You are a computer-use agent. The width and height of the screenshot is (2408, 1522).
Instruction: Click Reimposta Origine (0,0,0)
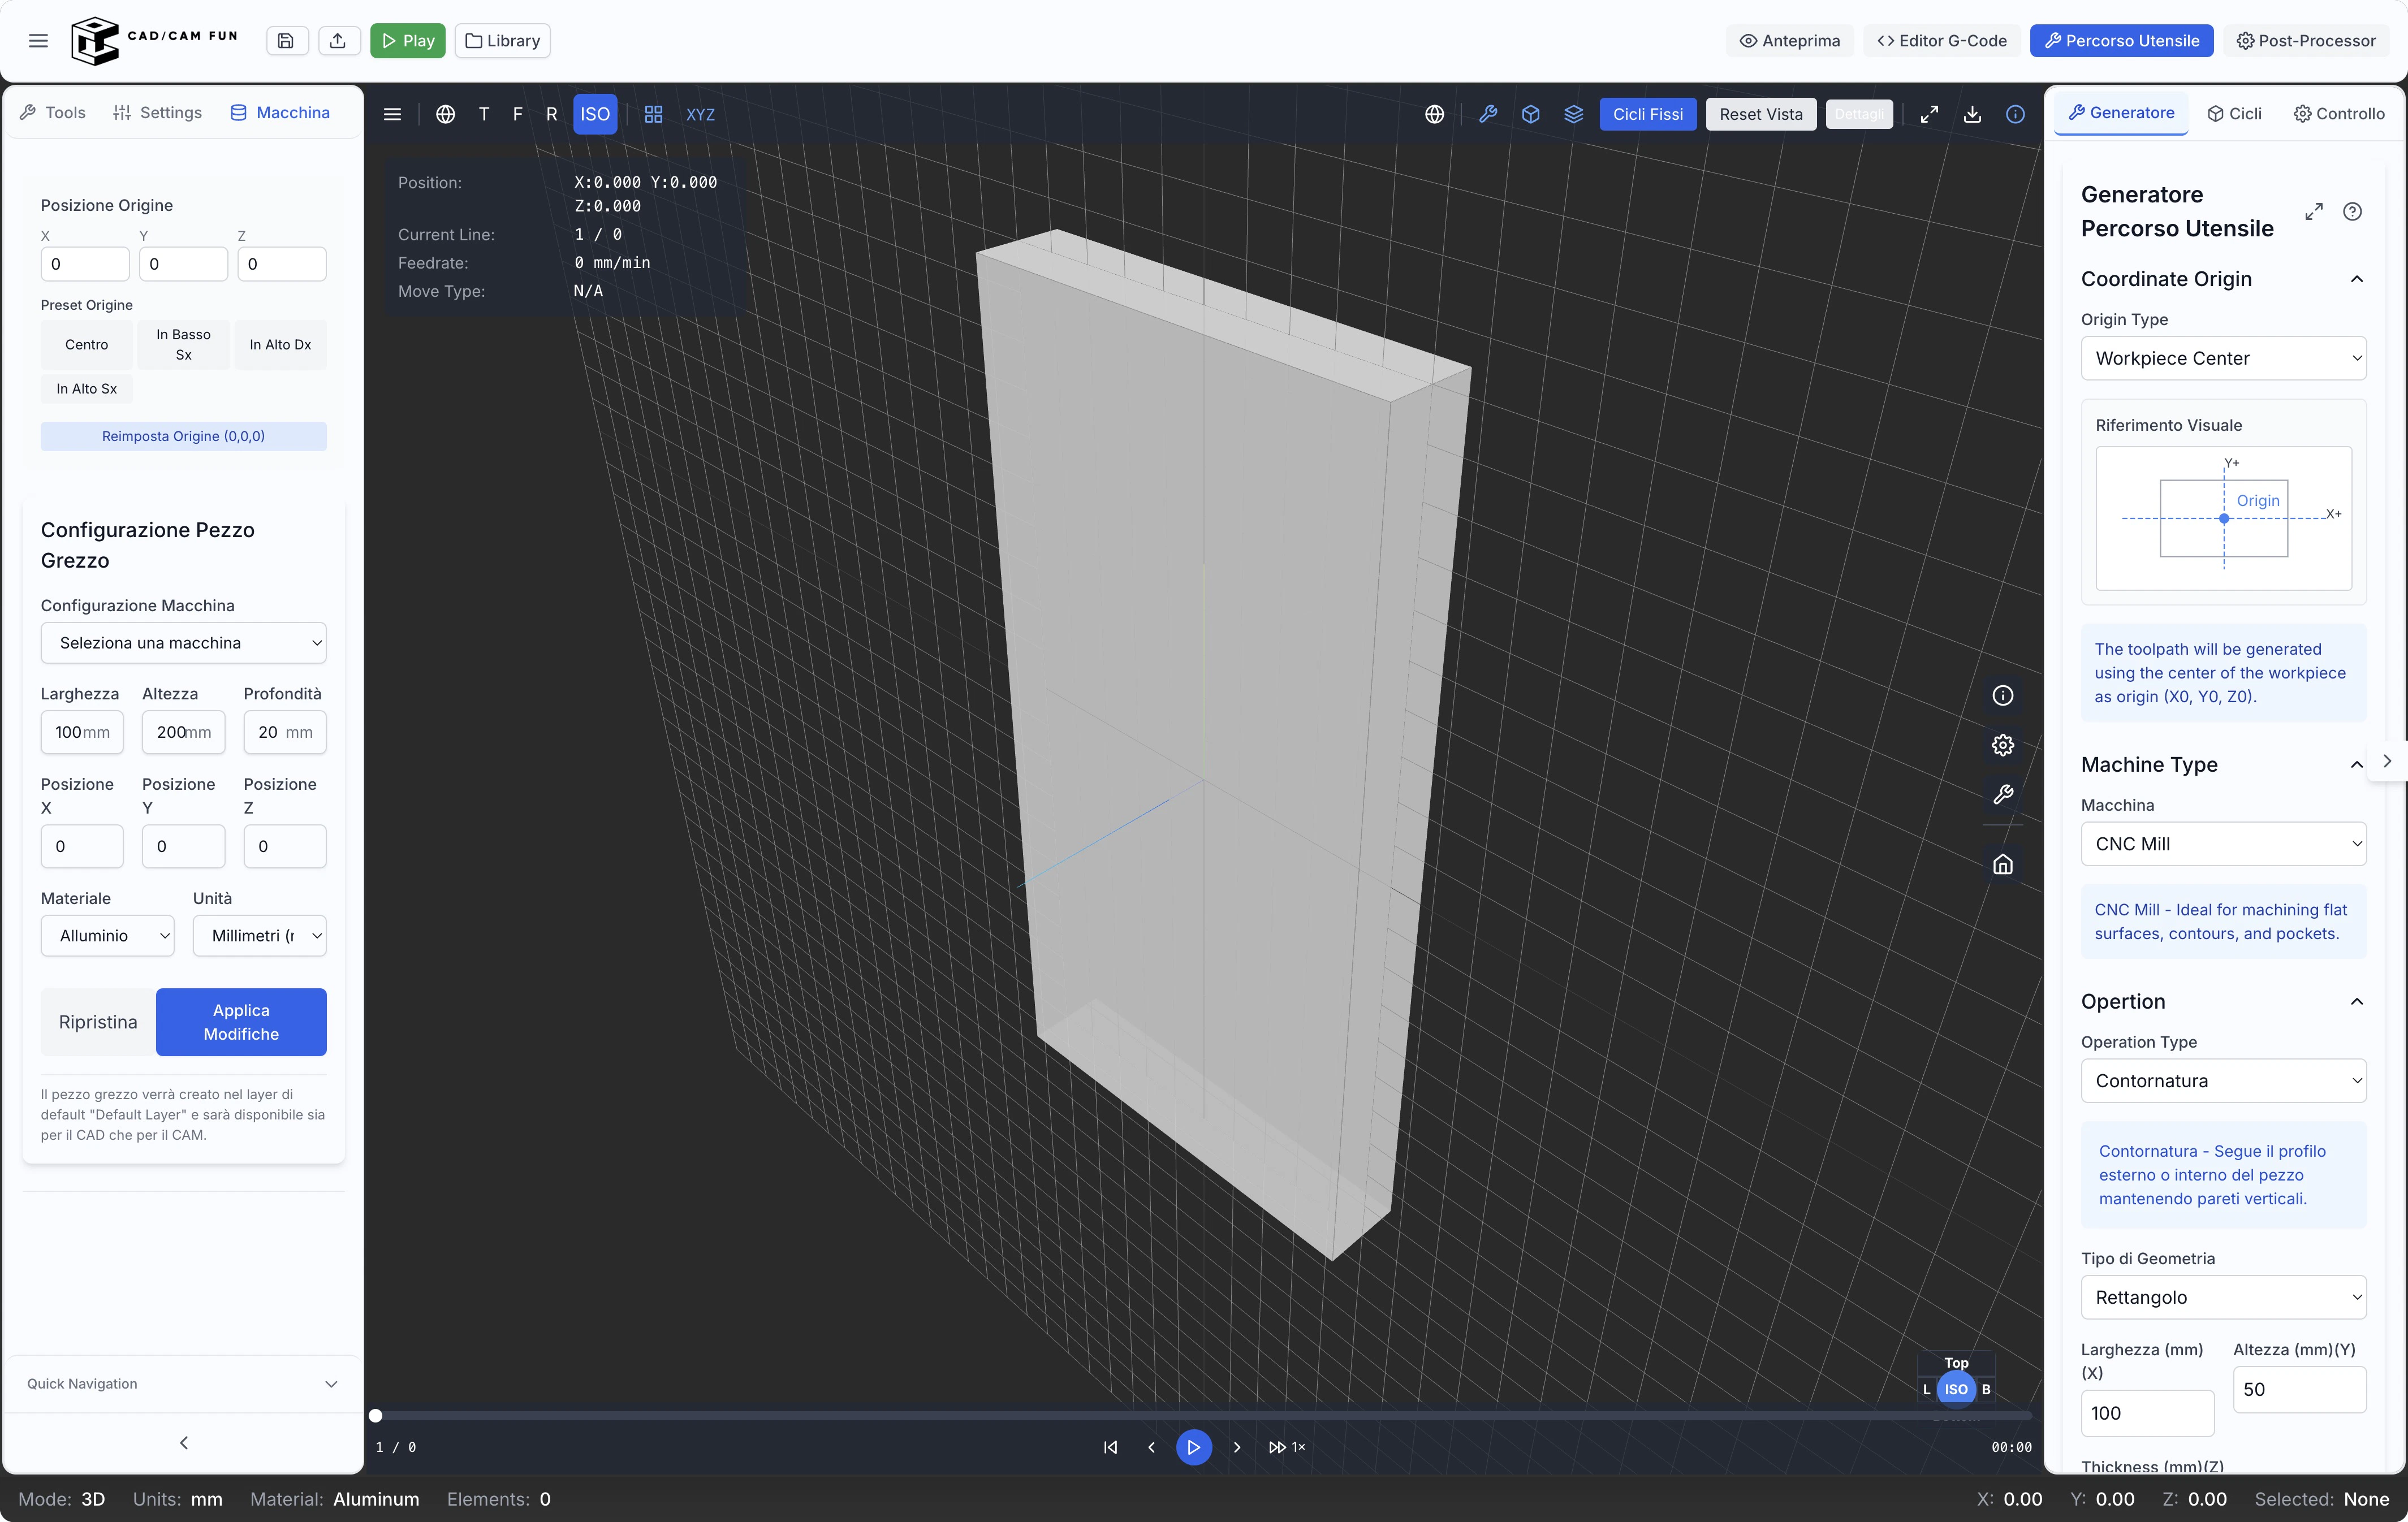183,436
